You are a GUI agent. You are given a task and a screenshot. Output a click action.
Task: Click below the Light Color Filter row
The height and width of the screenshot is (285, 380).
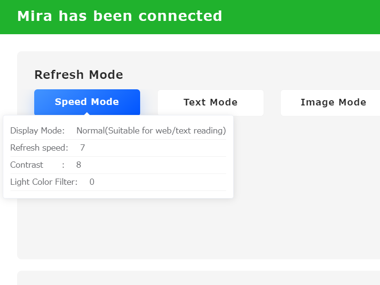[119, 192]
